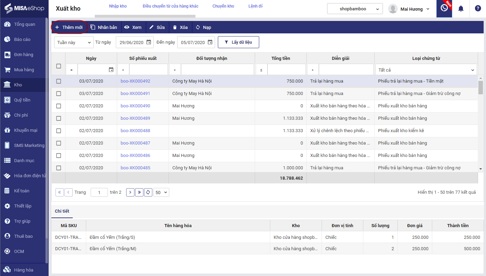Open Kho in the sidebar
This screenshot has height=276, width=486.
tap(18, 85)
